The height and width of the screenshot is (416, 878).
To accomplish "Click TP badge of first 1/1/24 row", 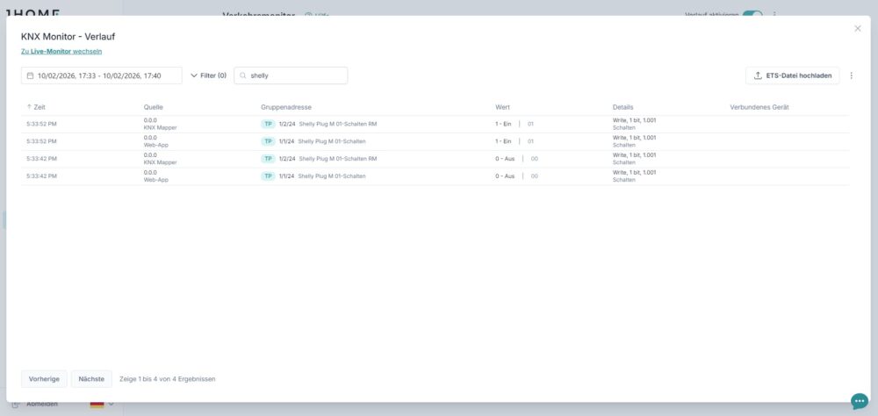I will pyautogui.click(x=268, y=141).
